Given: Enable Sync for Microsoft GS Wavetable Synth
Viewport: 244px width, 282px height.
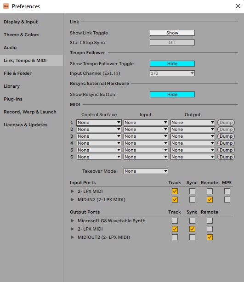Looking at the screenshot, I should click(x=192, y=220).
